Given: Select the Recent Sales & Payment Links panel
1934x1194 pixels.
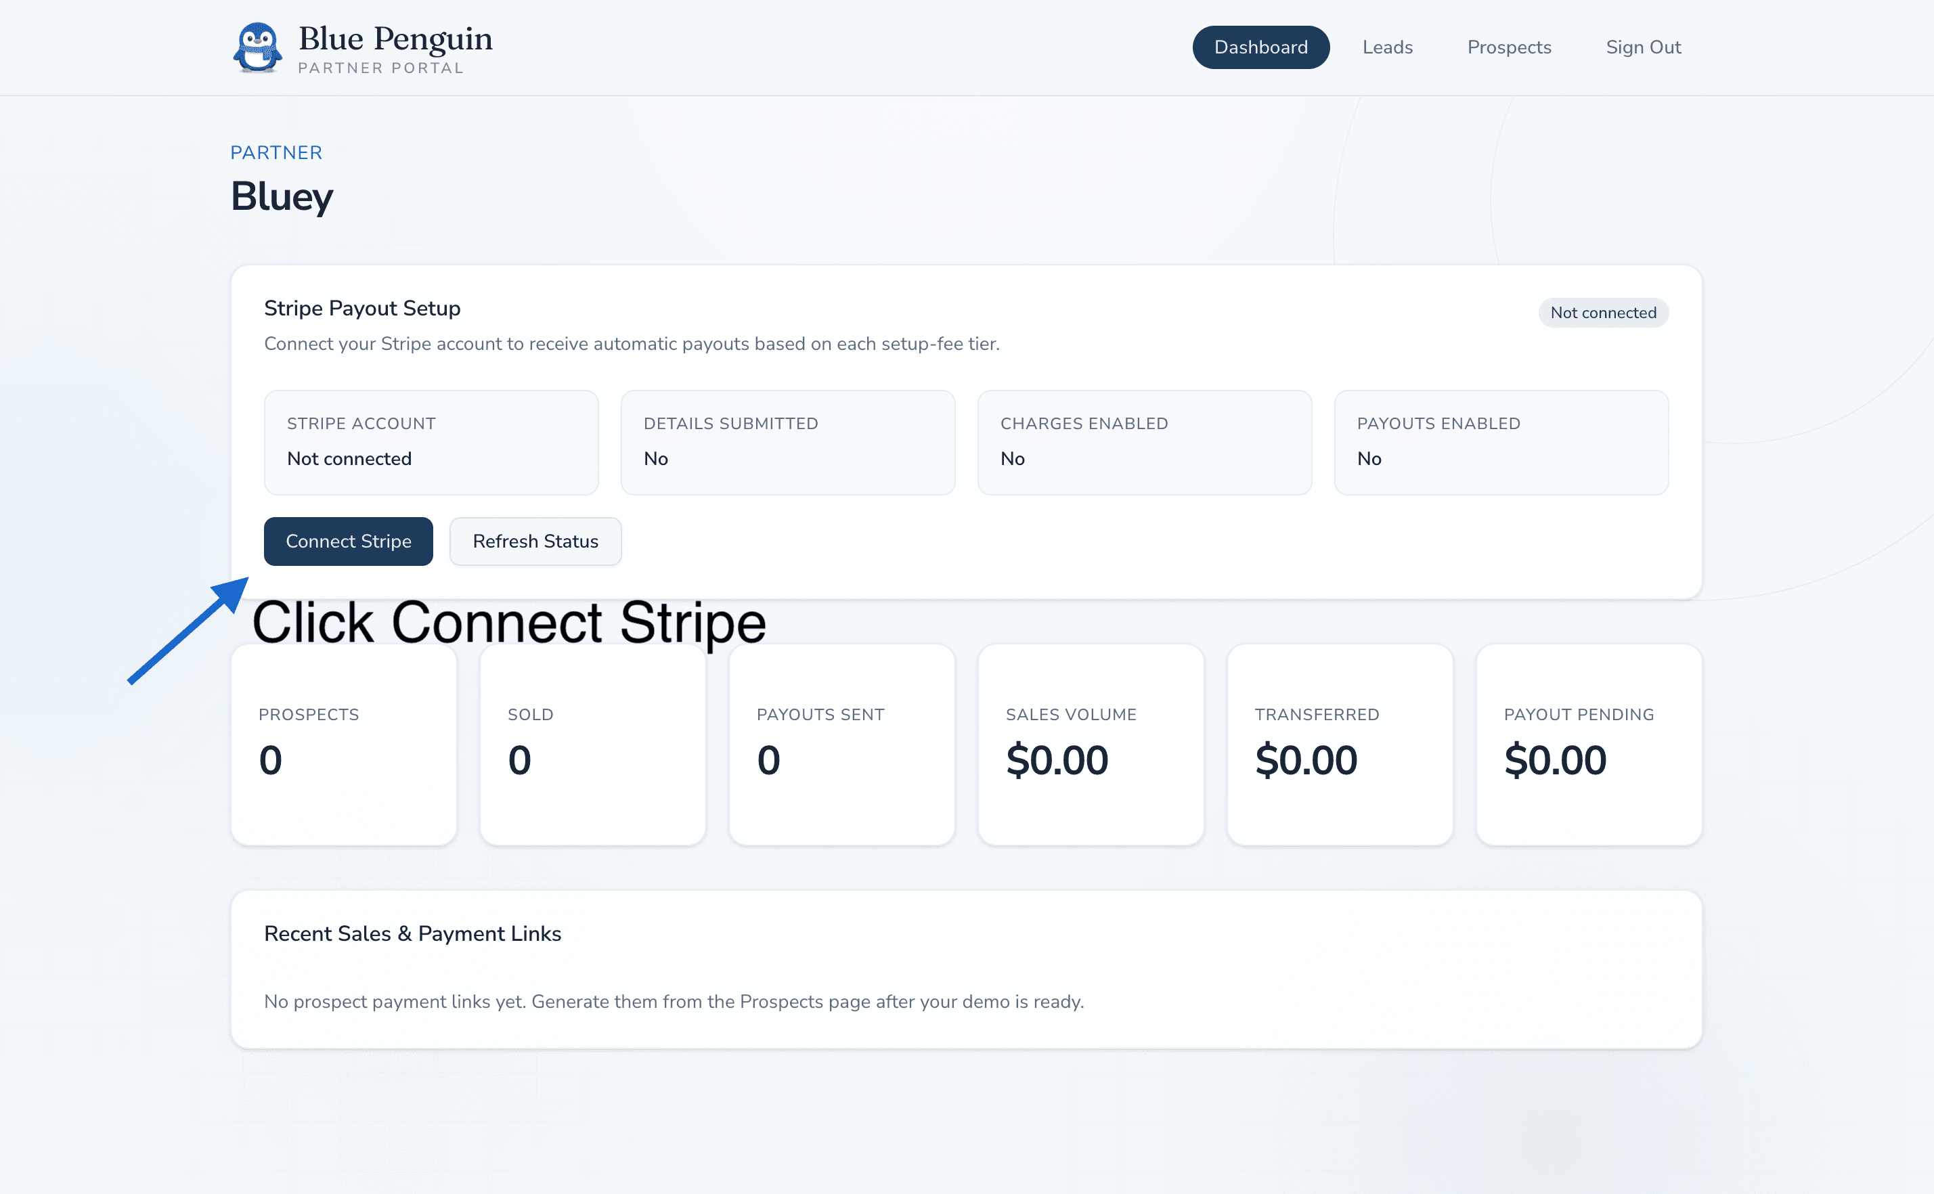Looking at the screenshot, I should click(x=966, y=970).
